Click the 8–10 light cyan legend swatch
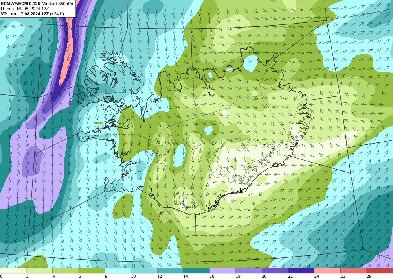 (x=118, y=270)
